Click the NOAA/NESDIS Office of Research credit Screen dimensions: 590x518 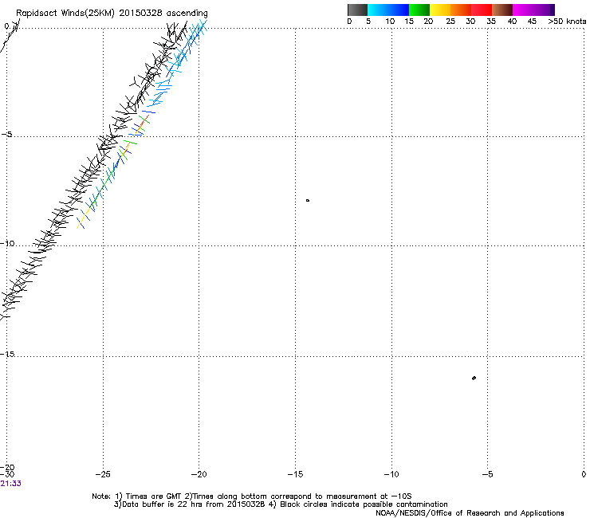point(470,513)
